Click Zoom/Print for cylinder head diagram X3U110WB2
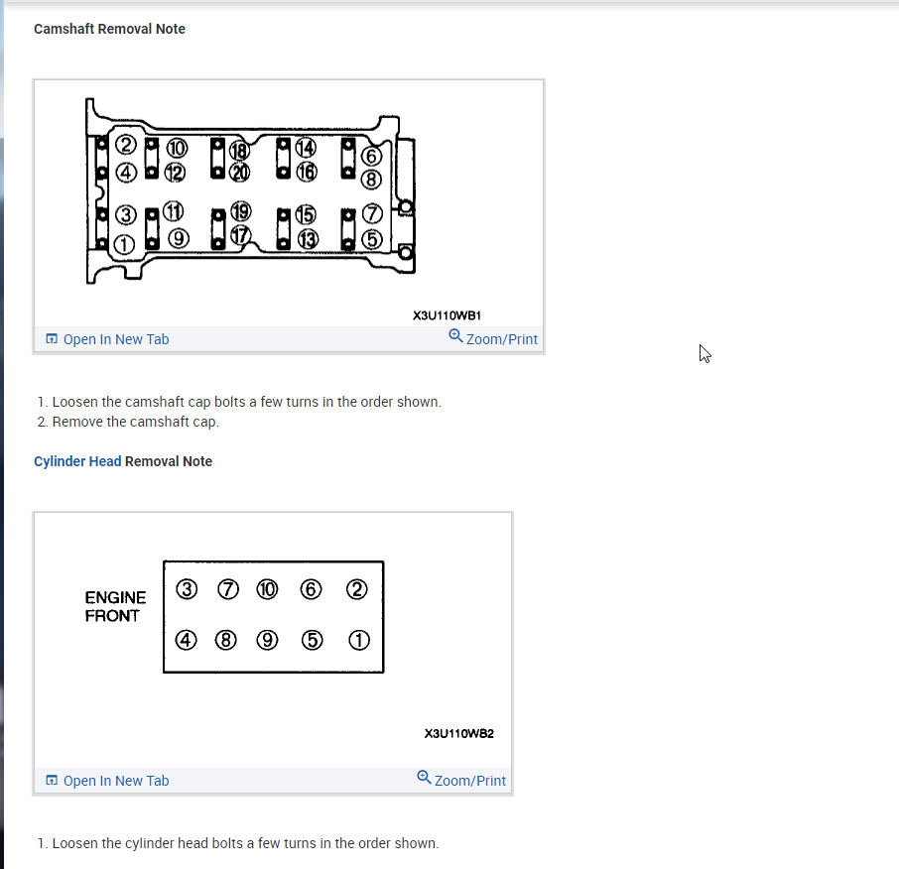 [461, 780]
